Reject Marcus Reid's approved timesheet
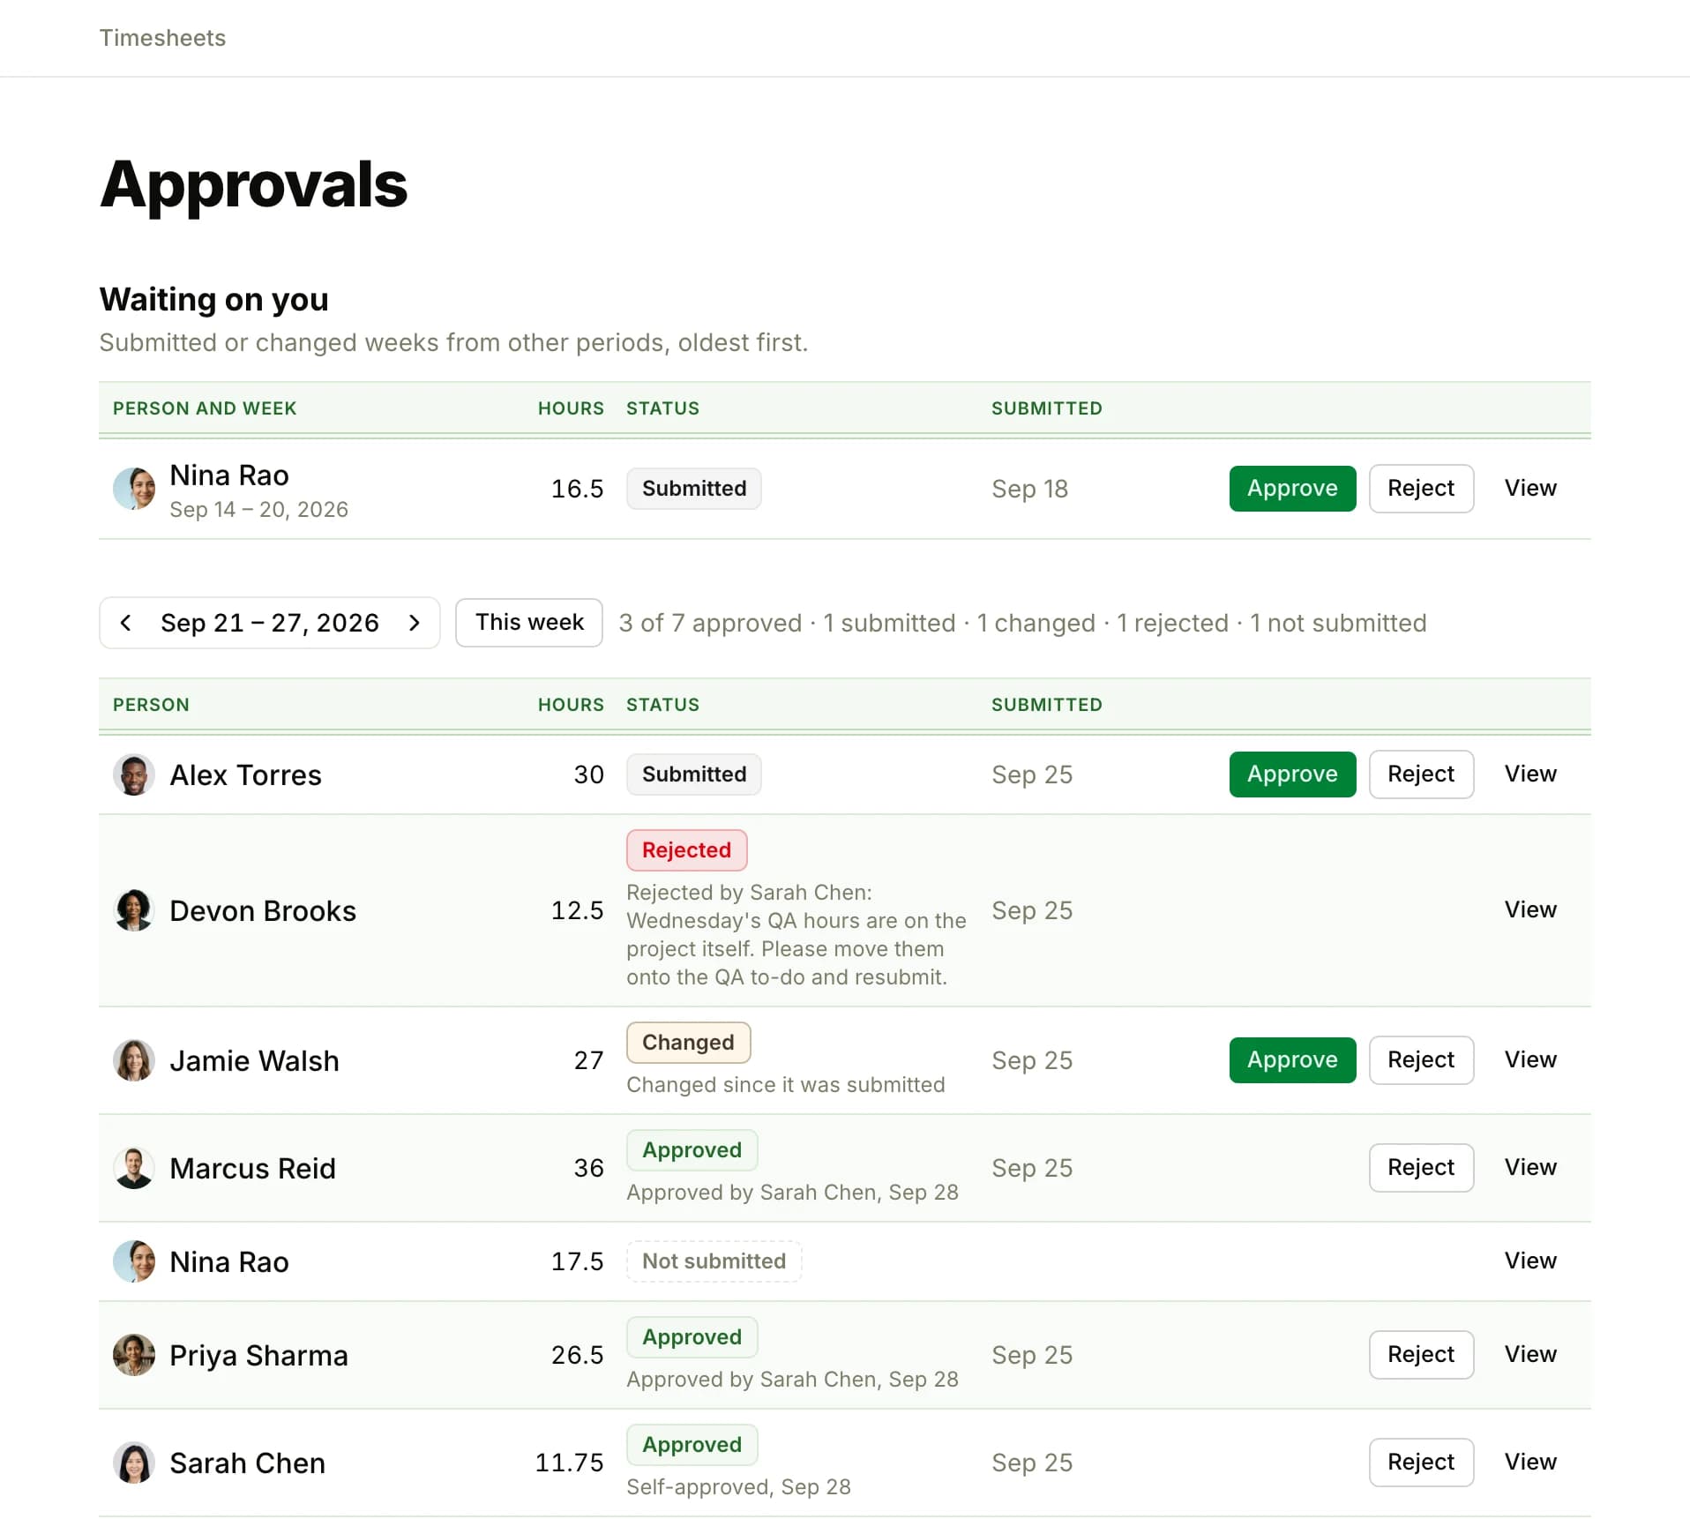 click(1421, 1168)
